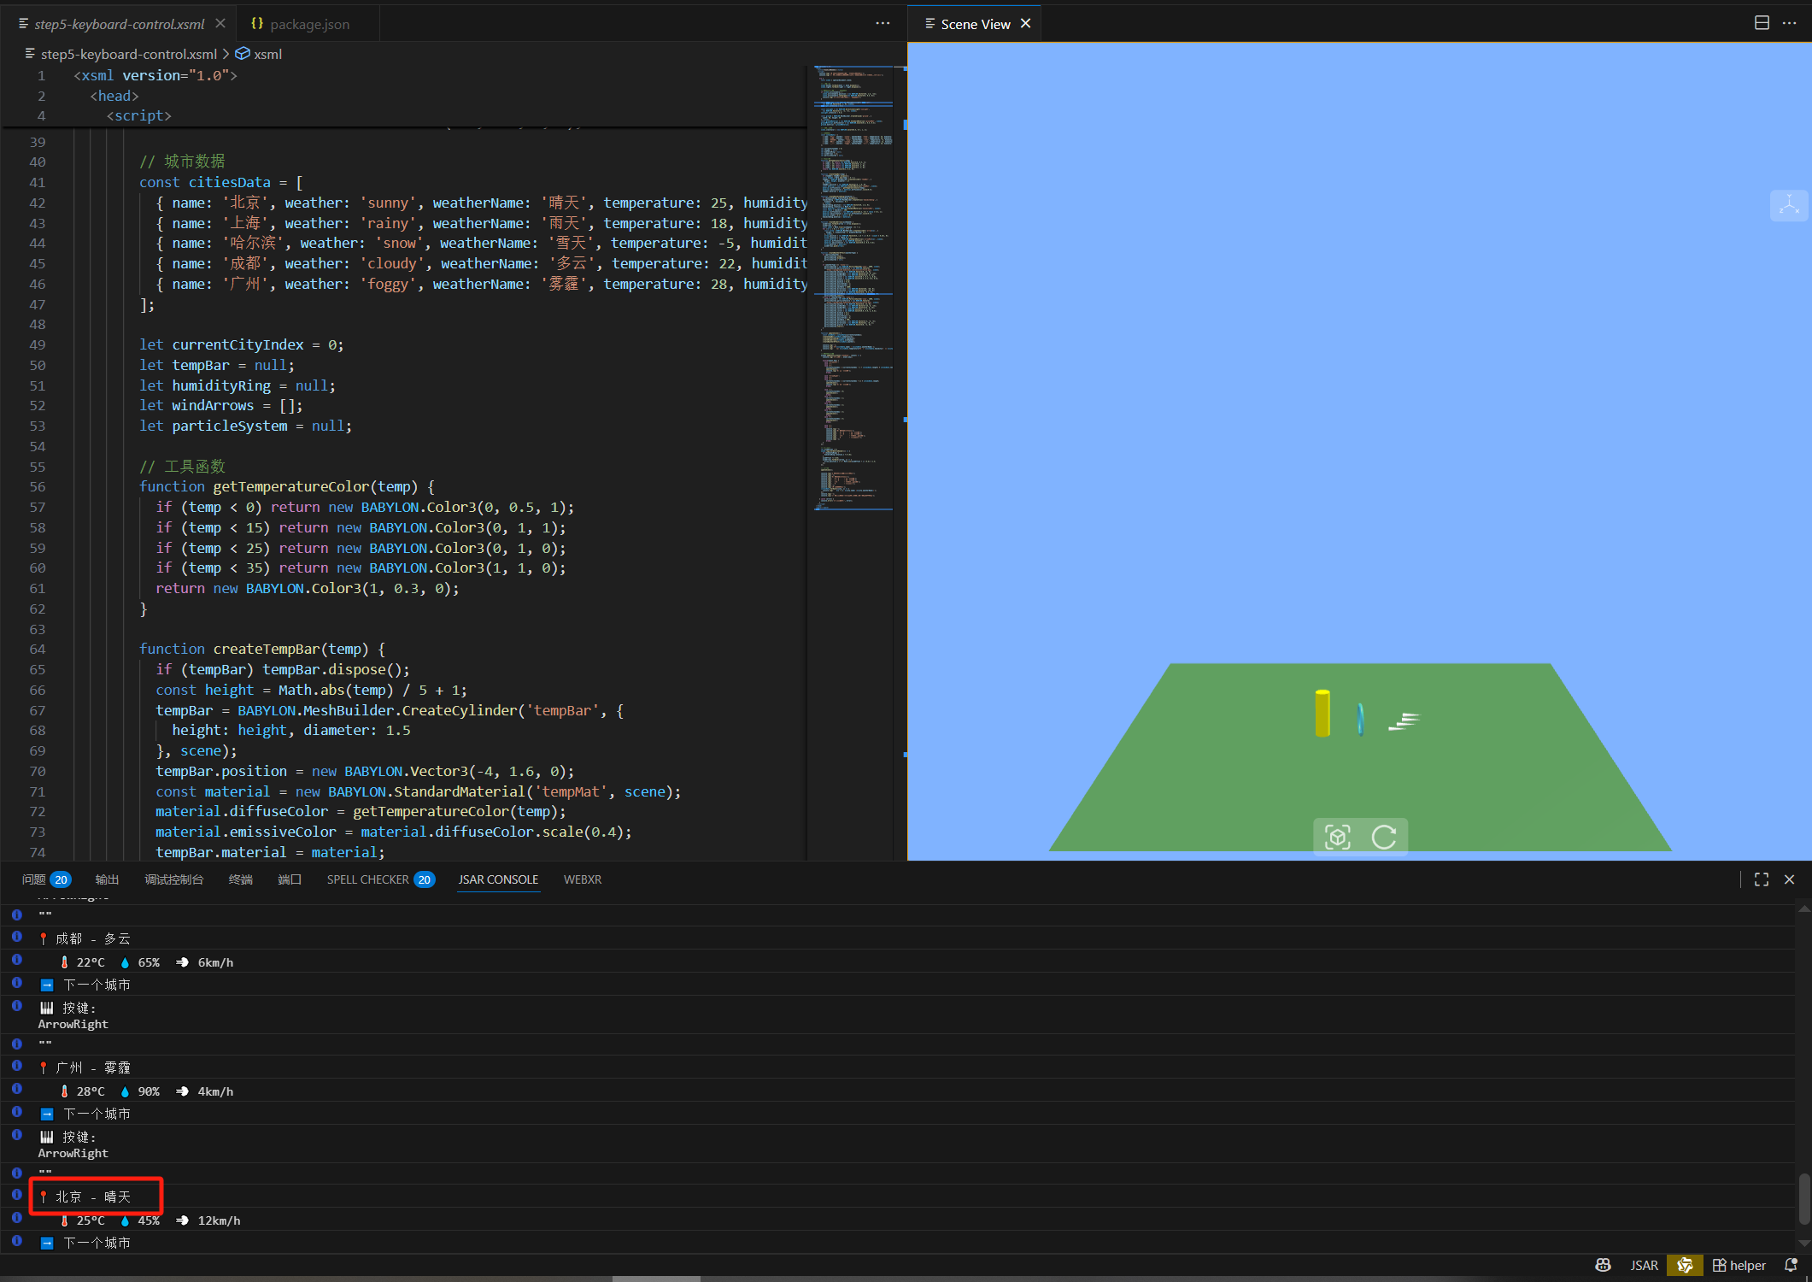Click the 3D cube focus icon
Screen dimensions: 1812x1282
click(x=1337, y=837)
